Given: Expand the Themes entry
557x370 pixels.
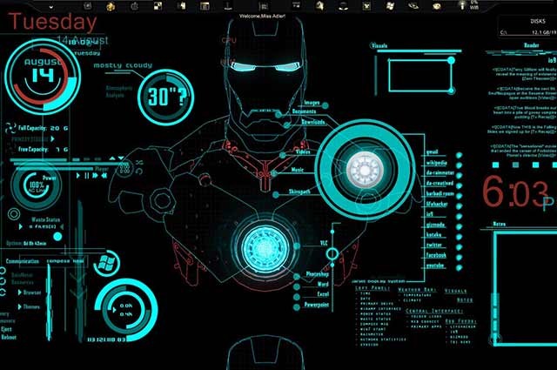Looking at the screenshot, I should 29,306.
